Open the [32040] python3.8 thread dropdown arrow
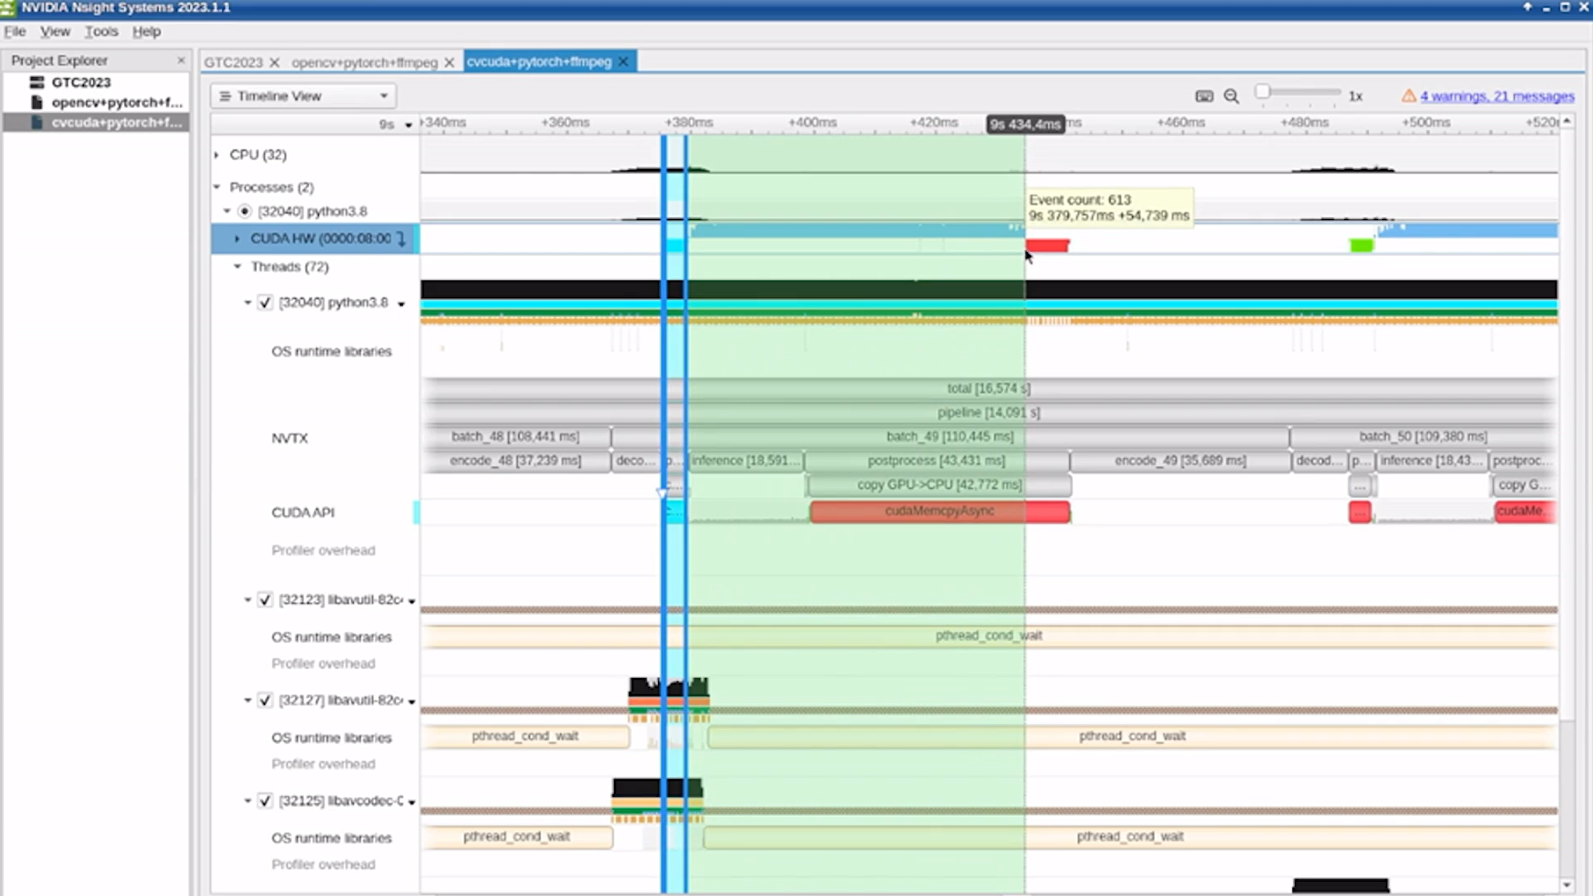The width and height of the screenshot is (1593, 896). 401,304
